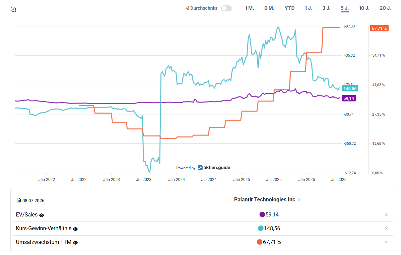The image size is (401, 255).
Task: Remove the Umsatzwachstum TTM row
Action: (386, 242)
